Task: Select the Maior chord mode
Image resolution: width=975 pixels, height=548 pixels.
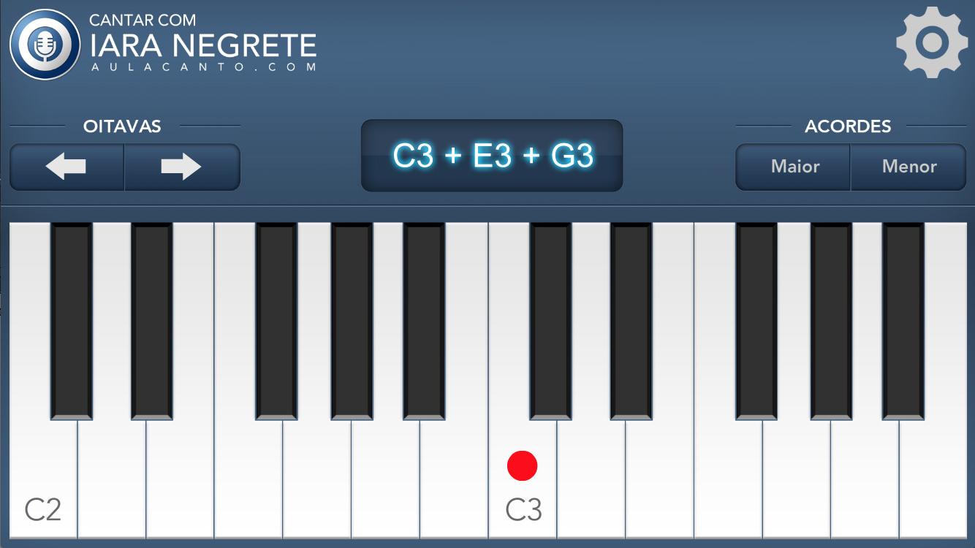Action: pos(794,167)
